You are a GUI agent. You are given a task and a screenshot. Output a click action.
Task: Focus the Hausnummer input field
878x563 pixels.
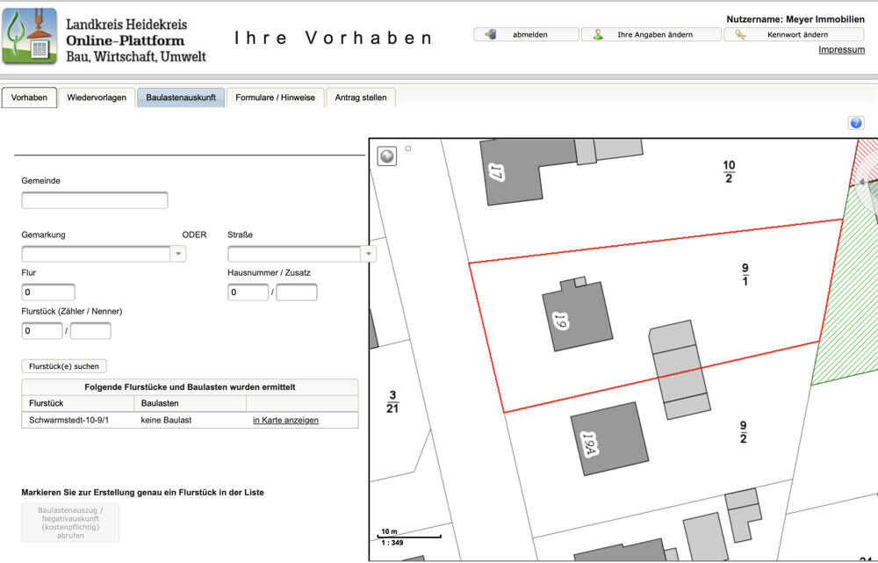pos(248,292)
